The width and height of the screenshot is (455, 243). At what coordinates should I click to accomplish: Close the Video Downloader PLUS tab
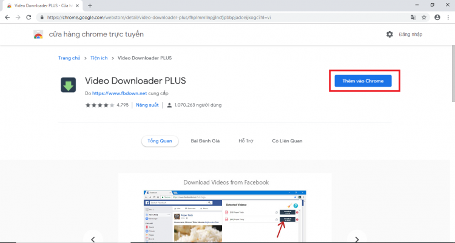click(x=77, y=5)
